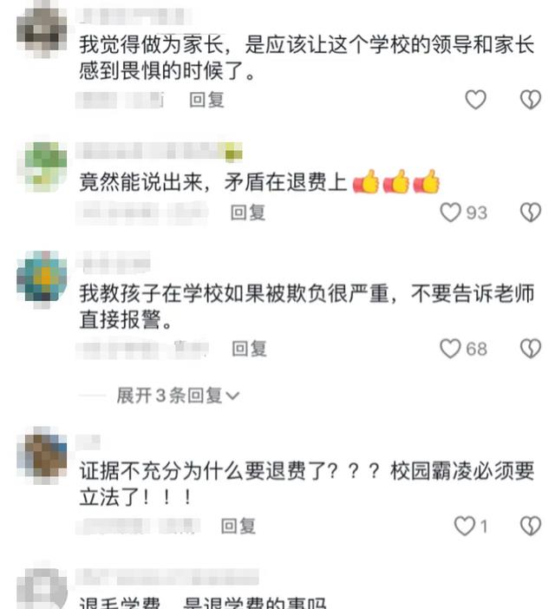The width and height of the screenshot is (555, 609).
Task: Dislike the 校园霸凌必须要立法 comment
Action: (530, 526)
